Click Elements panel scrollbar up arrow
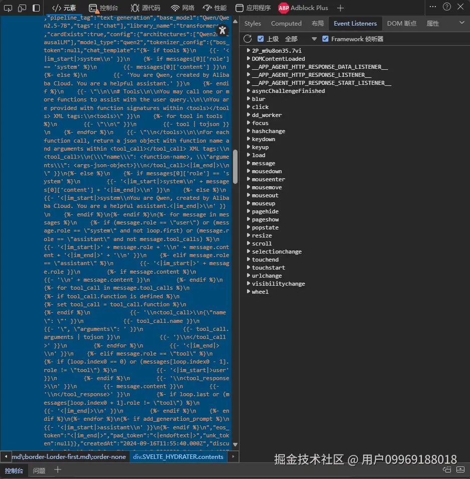 click(235, 22)
